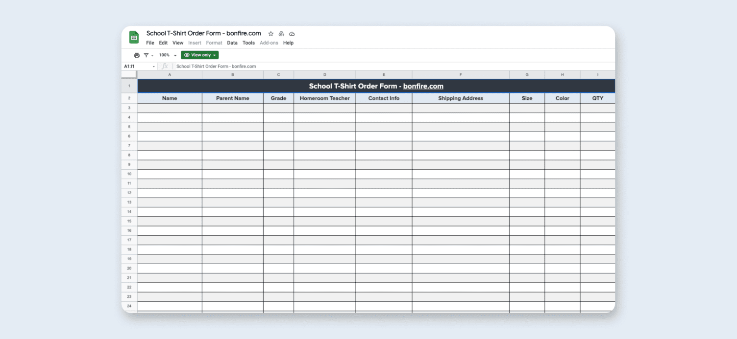This screenshot has width=737, height=339.
Task: Open the Print icon
Action: 136,55
